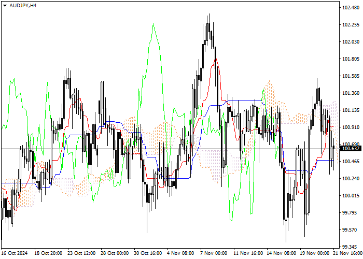Select the 23 Oct 12:00 time label
The width and height of the screenshot is (363, 259).
(x=81, y=253)
